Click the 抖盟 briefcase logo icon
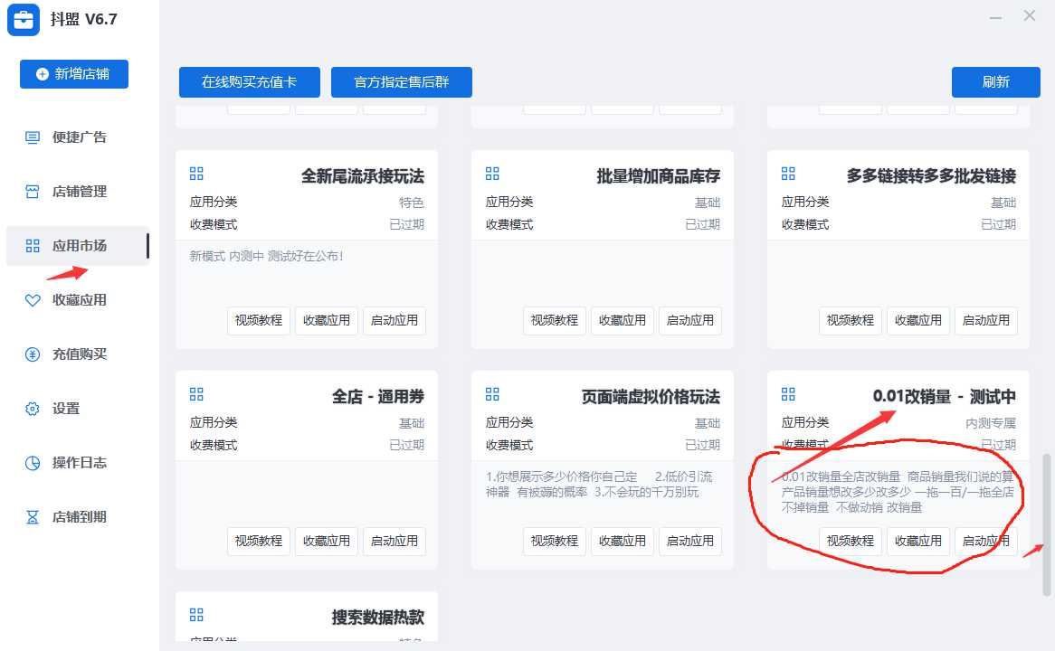Screen dimensions: 1055x651 click(x=23, y=20)
